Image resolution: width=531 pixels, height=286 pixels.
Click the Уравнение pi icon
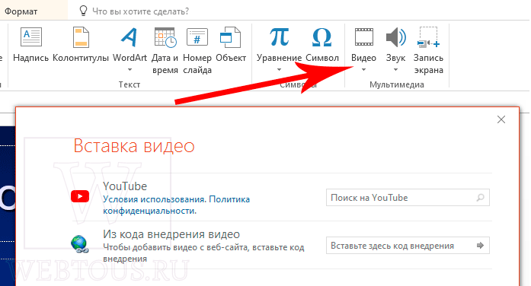[279, 37]
